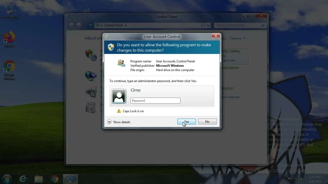Click the Control Panel search box

click(x=240, y=25)
